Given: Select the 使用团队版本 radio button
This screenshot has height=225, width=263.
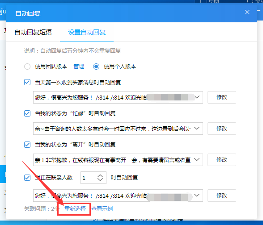Looking at the screenshot, I should click(27, 67).
